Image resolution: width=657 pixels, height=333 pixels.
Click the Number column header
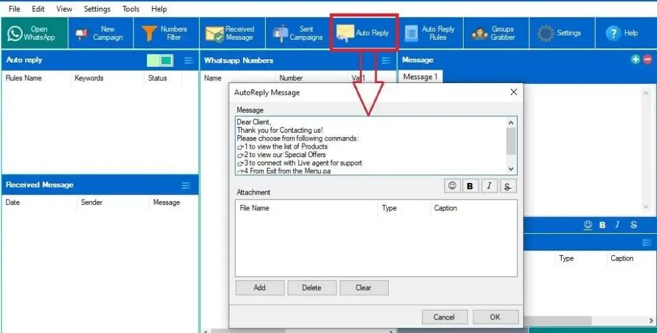coord(291,78)
